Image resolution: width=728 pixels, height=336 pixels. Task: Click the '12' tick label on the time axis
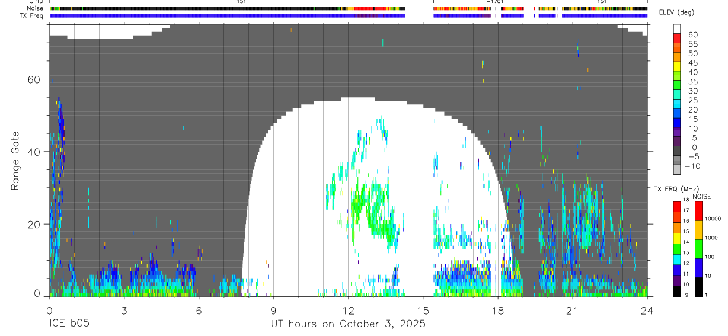tap(348, 311)
